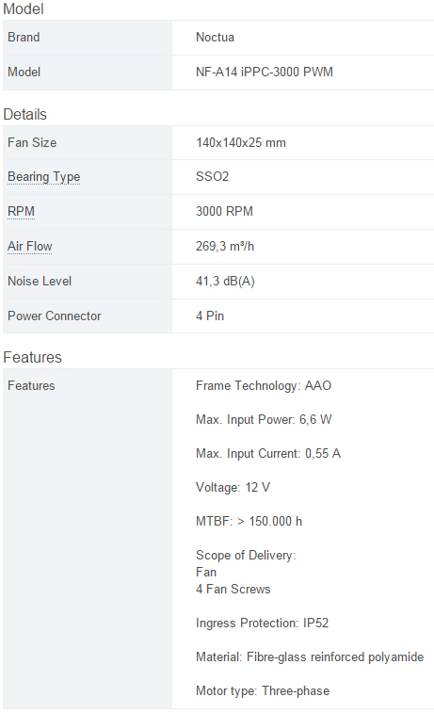Select the Ingress Protection: IP52 text
The image size is (434, 713).
263,623
